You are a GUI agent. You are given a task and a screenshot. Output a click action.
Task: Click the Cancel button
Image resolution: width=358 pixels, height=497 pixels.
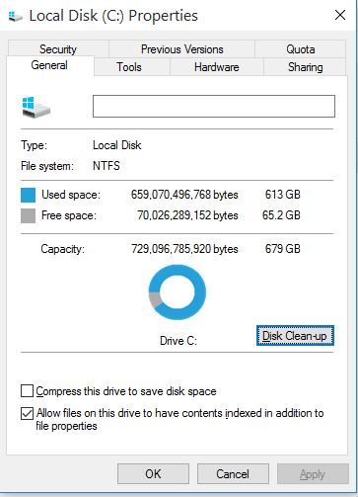(233, 474)
